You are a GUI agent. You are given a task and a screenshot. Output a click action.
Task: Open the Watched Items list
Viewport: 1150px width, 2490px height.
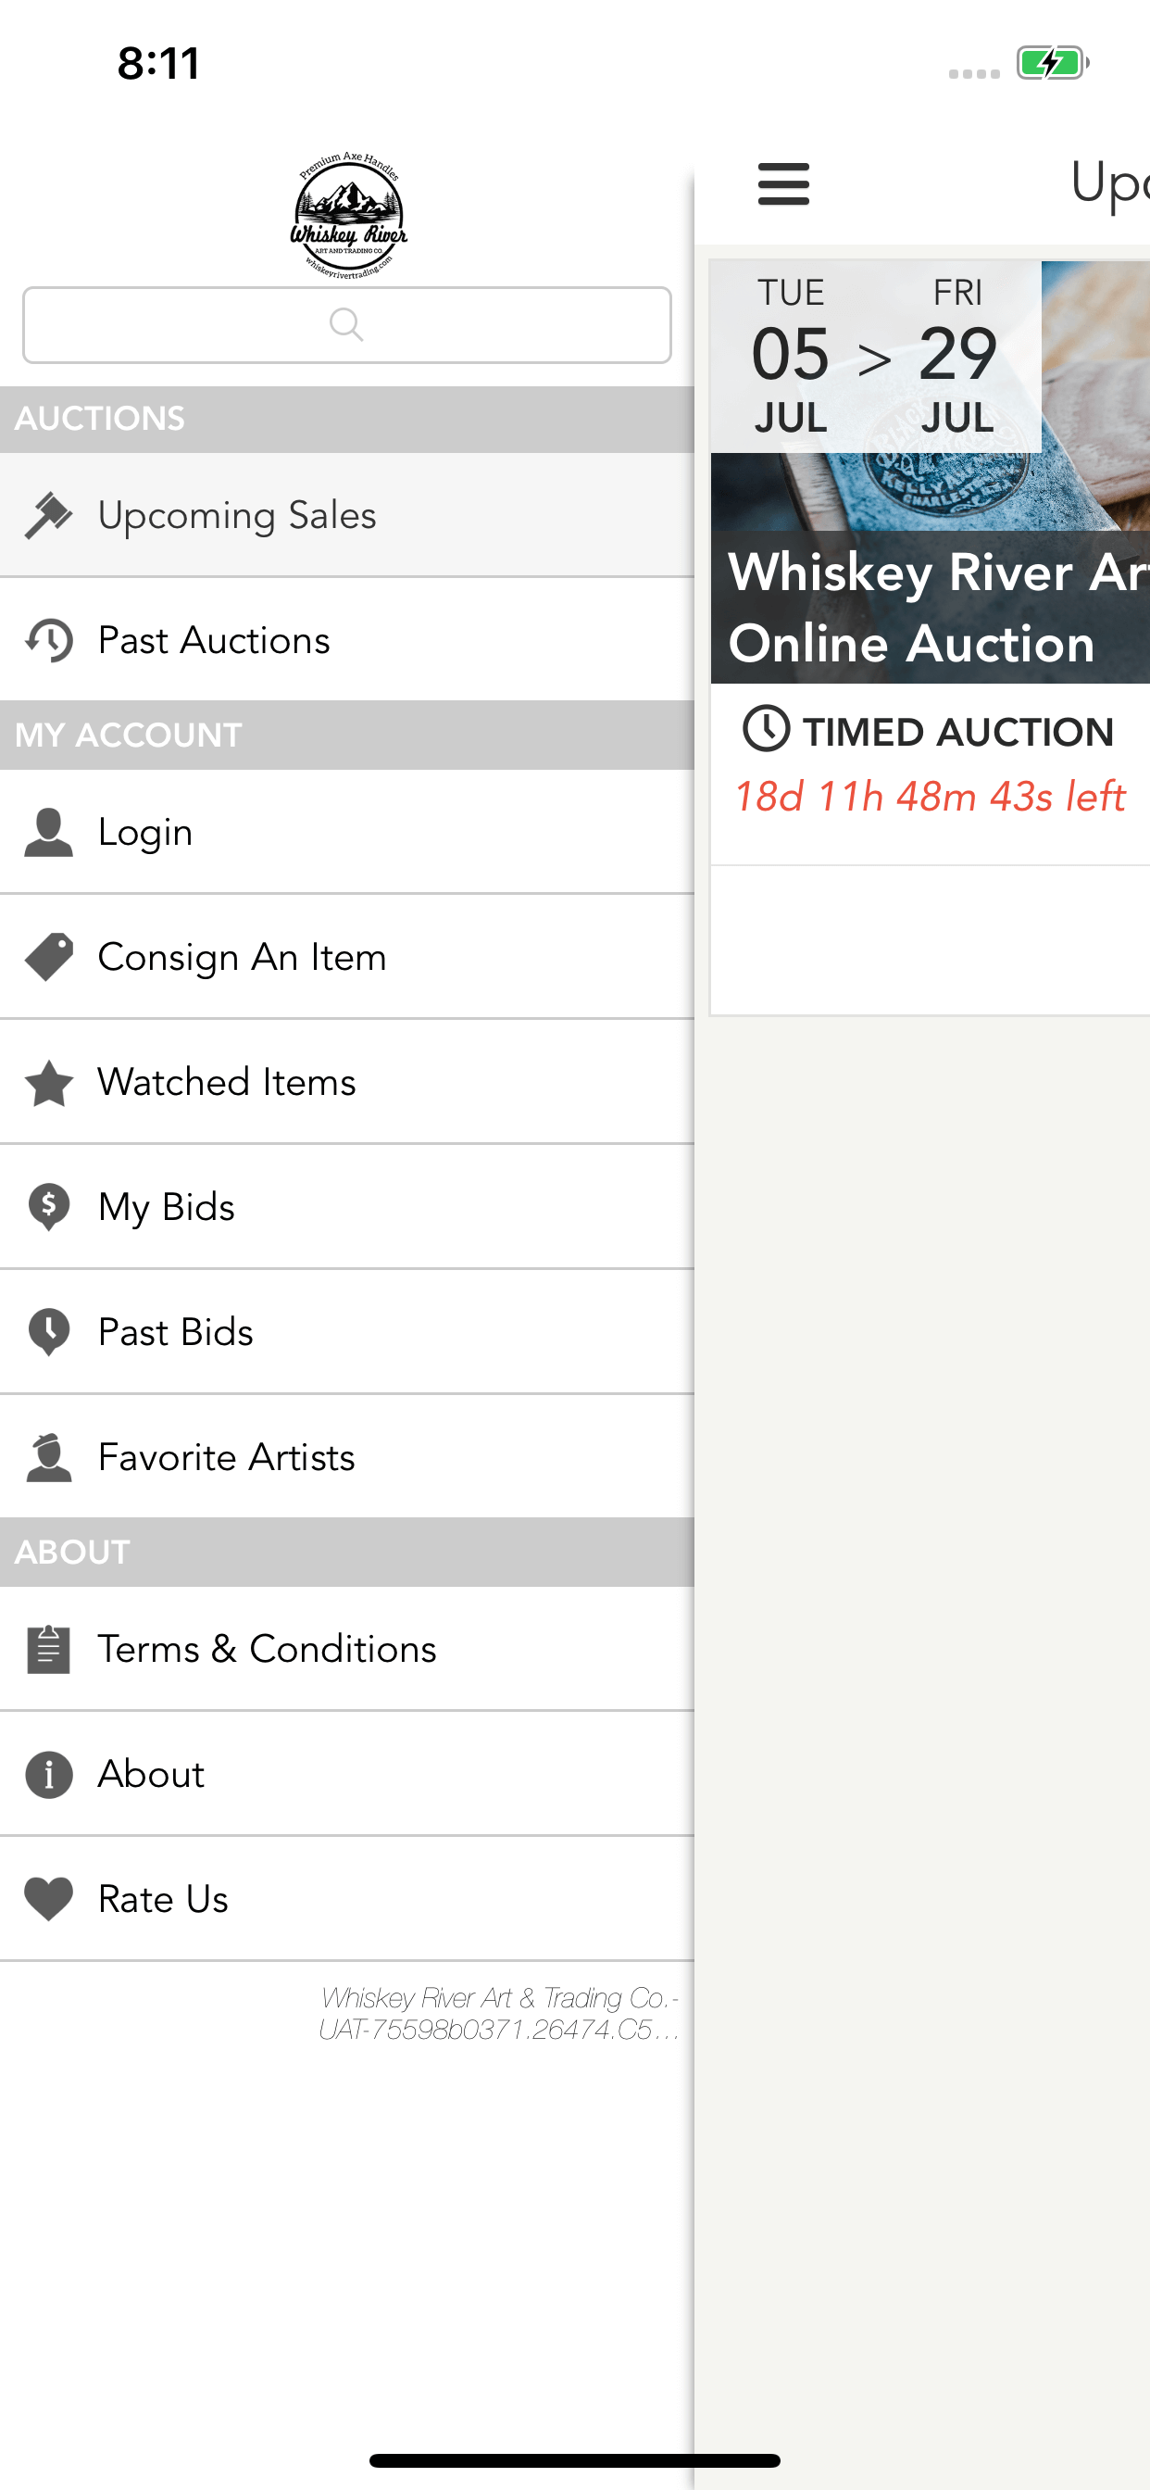click(347, 1083)
